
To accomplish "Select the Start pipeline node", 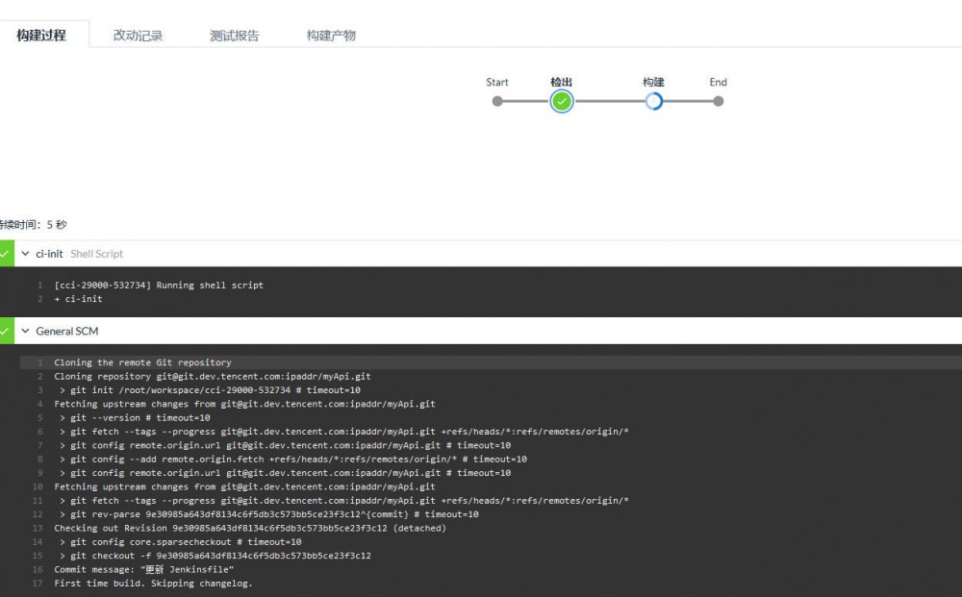I will [497, 100].
